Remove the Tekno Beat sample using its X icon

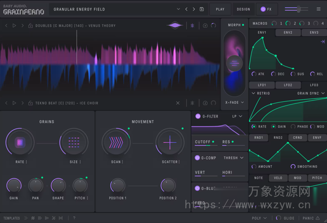coord(178,103)
